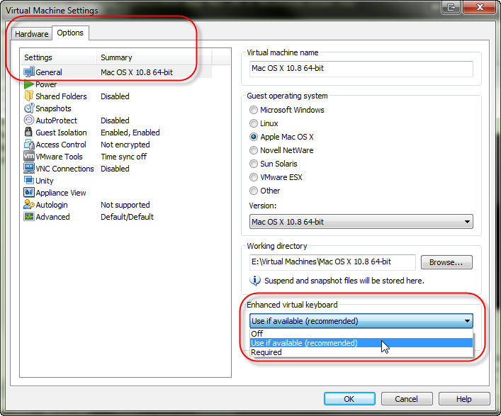Select the Unity row label
Image resolution: width=501 pixels, height=416 pixels.
pyautogui.click(x=45, y=181)
